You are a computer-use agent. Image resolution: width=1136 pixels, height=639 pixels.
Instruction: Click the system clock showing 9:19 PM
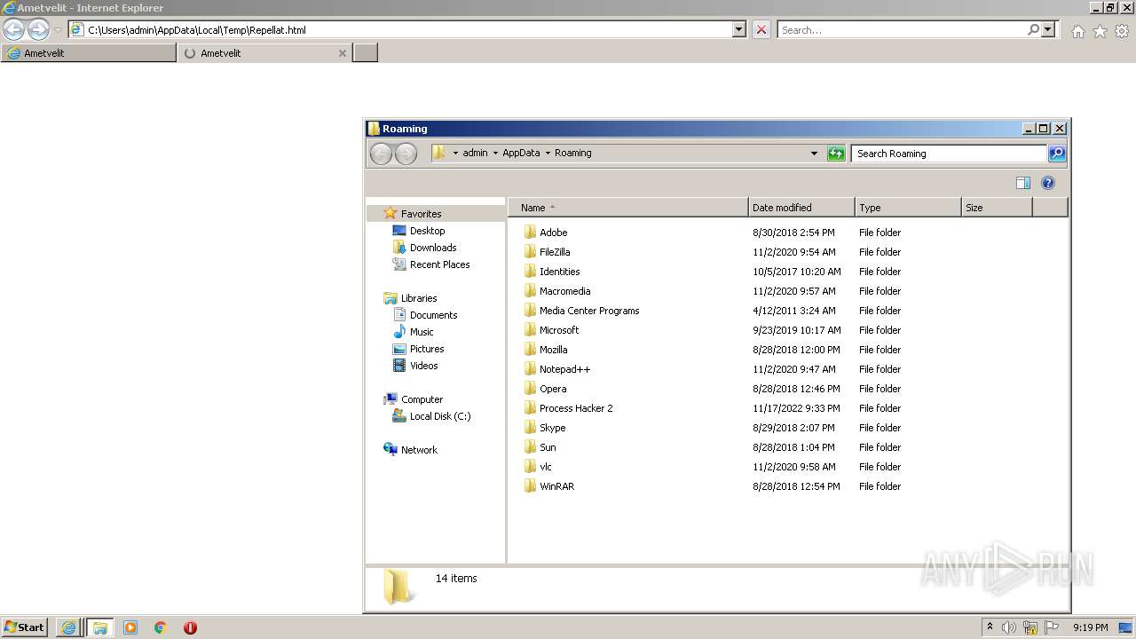click(x=1090, y=627)
